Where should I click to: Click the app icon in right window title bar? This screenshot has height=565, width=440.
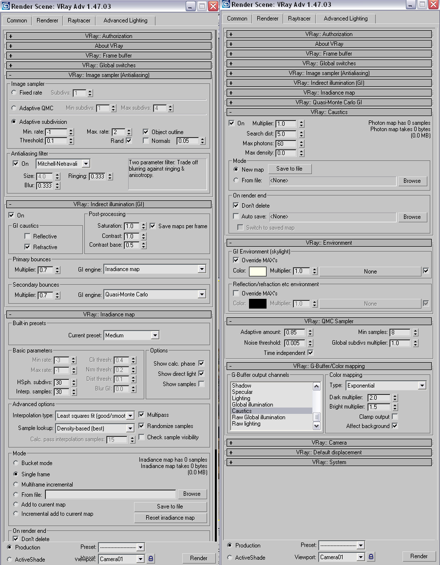(226, 4)
